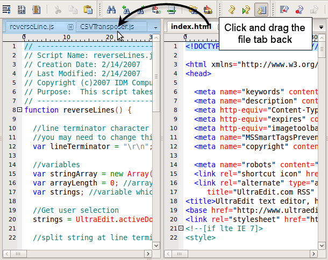The height and width of the screenshot is (260, 328).
Task: Click right pane horizontal scrollbar right arrow
Action: coord(313,254)
